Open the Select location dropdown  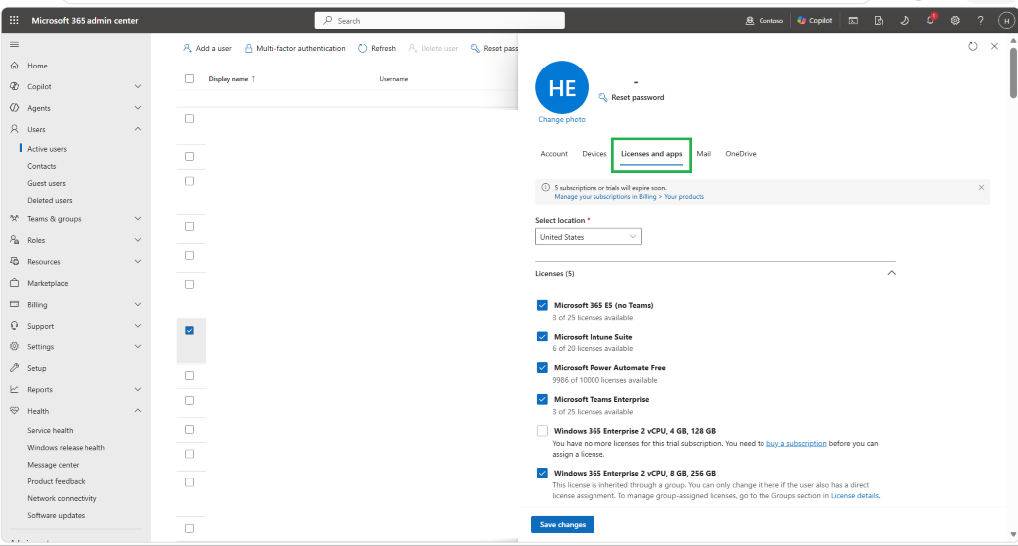tap(589, 236)
